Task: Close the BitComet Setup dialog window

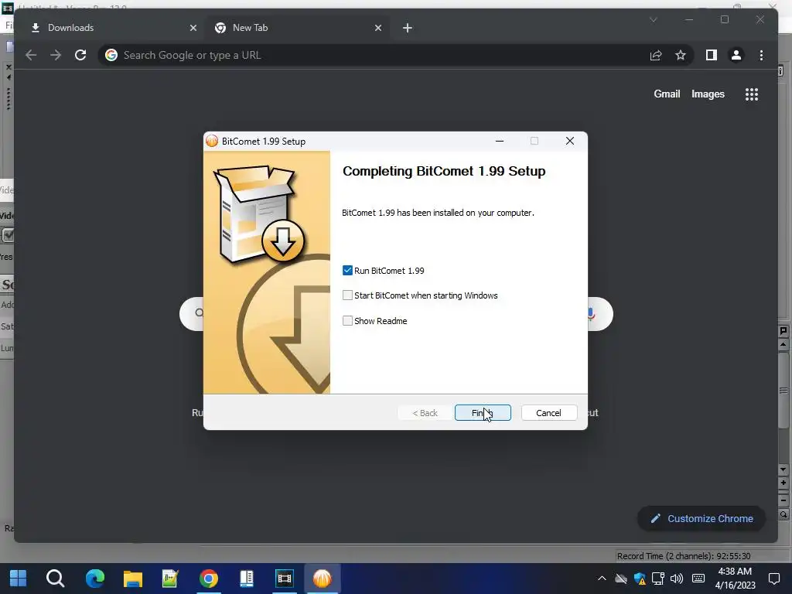Action: click(x=570, y=141)
